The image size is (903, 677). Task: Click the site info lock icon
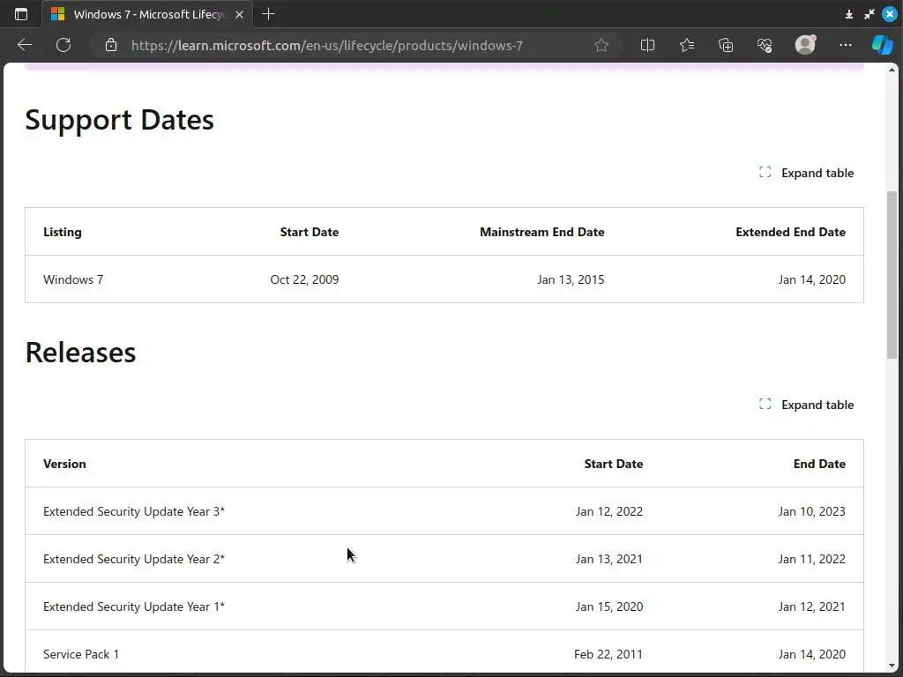111,45
